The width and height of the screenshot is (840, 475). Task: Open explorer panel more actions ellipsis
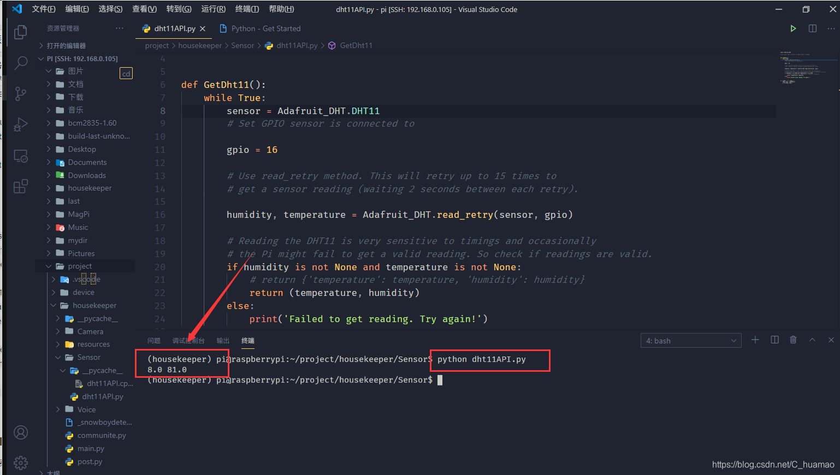click(120, 28)
